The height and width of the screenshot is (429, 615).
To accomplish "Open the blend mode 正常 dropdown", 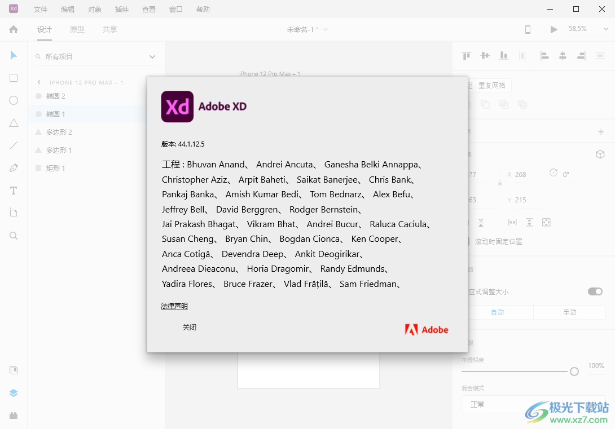I will (x=533, y=404).
